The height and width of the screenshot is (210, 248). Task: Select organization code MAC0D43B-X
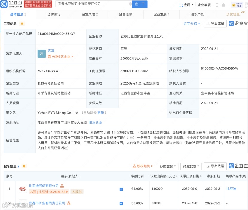tap(48, 71)
